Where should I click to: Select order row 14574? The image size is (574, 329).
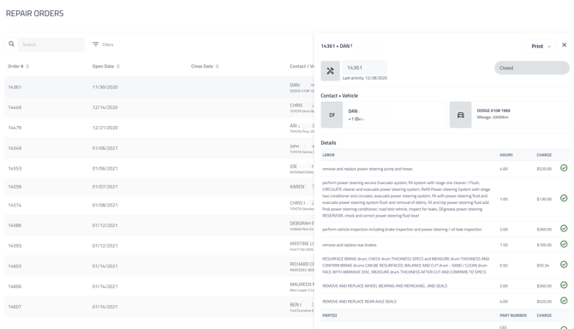[x=158, y=205]
